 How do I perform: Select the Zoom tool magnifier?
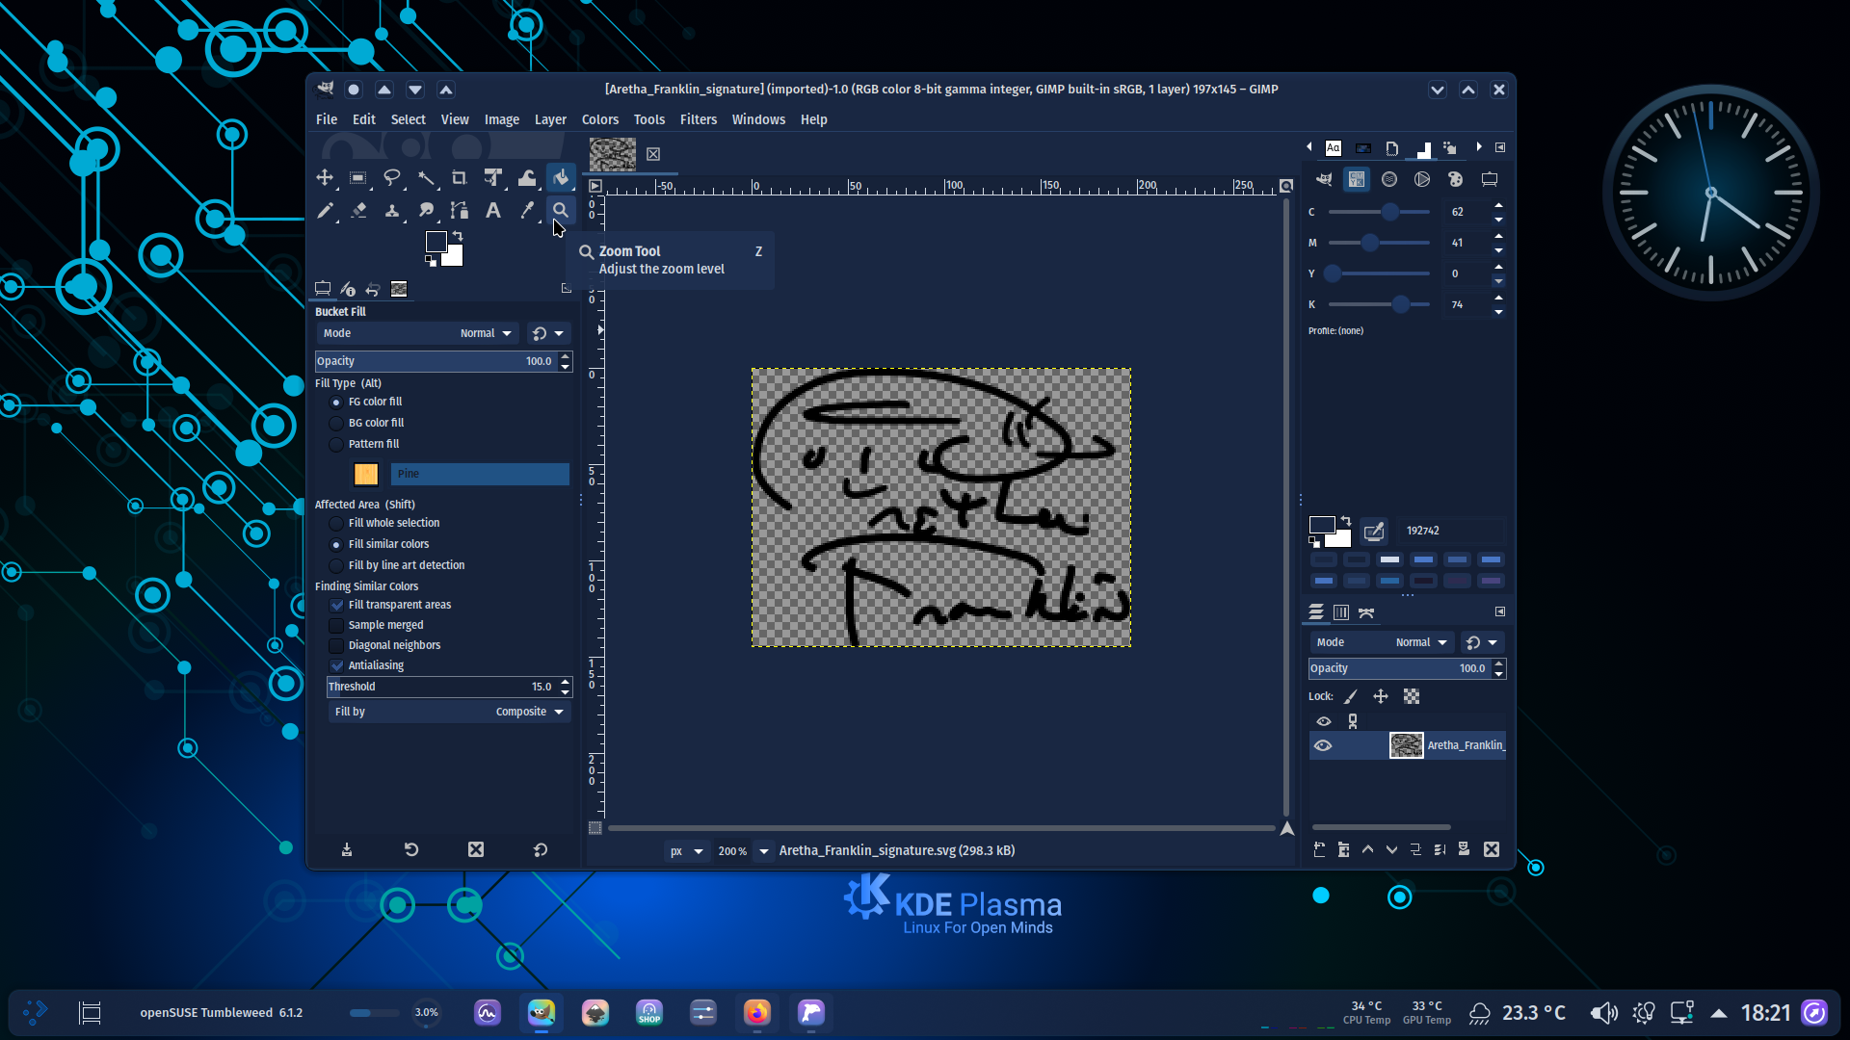pos(561,211)
